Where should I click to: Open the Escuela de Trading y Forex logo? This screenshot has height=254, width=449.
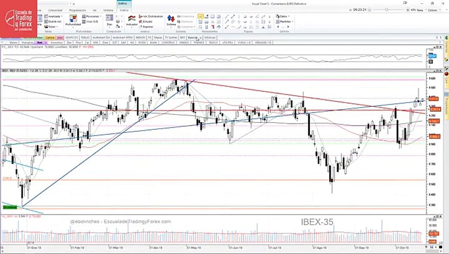click(x=18, y=19)
